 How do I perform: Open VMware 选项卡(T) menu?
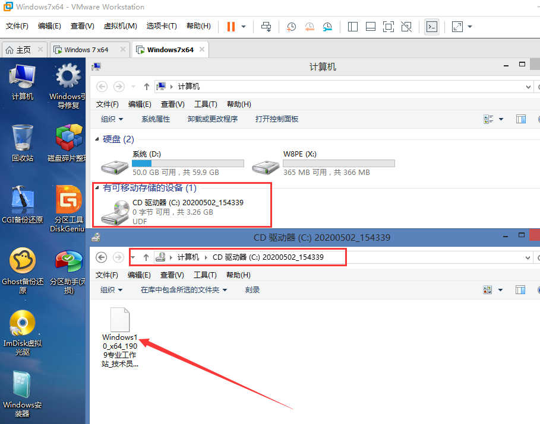[x=162, y=26]
